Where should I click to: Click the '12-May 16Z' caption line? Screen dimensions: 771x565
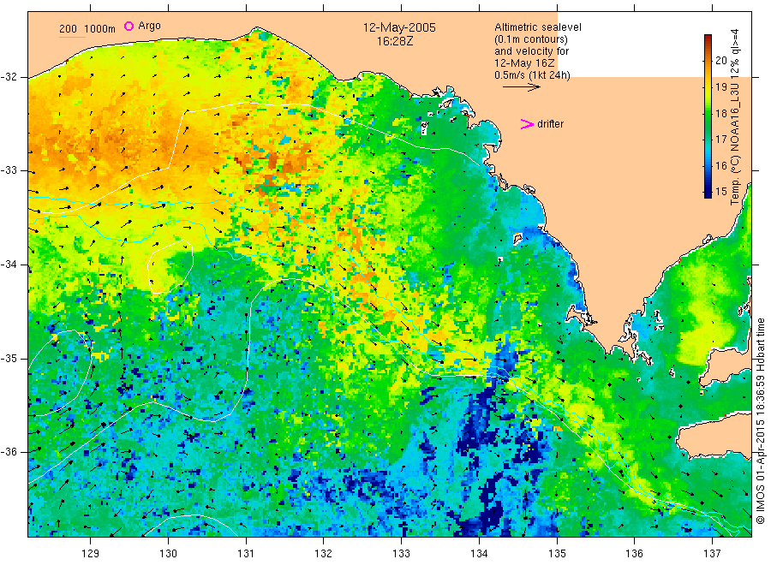(524, 63)
